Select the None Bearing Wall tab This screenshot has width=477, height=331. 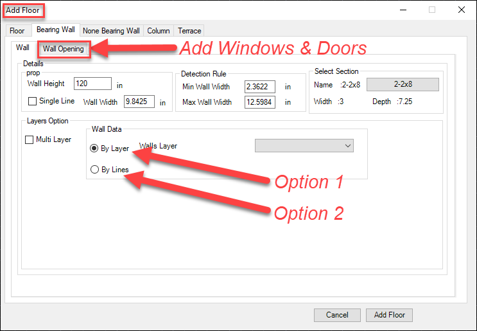click(x=111, y=30)
